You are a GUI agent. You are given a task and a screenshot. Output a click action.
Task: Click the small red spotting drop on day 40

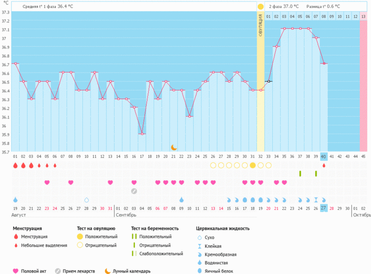[324, 165]
